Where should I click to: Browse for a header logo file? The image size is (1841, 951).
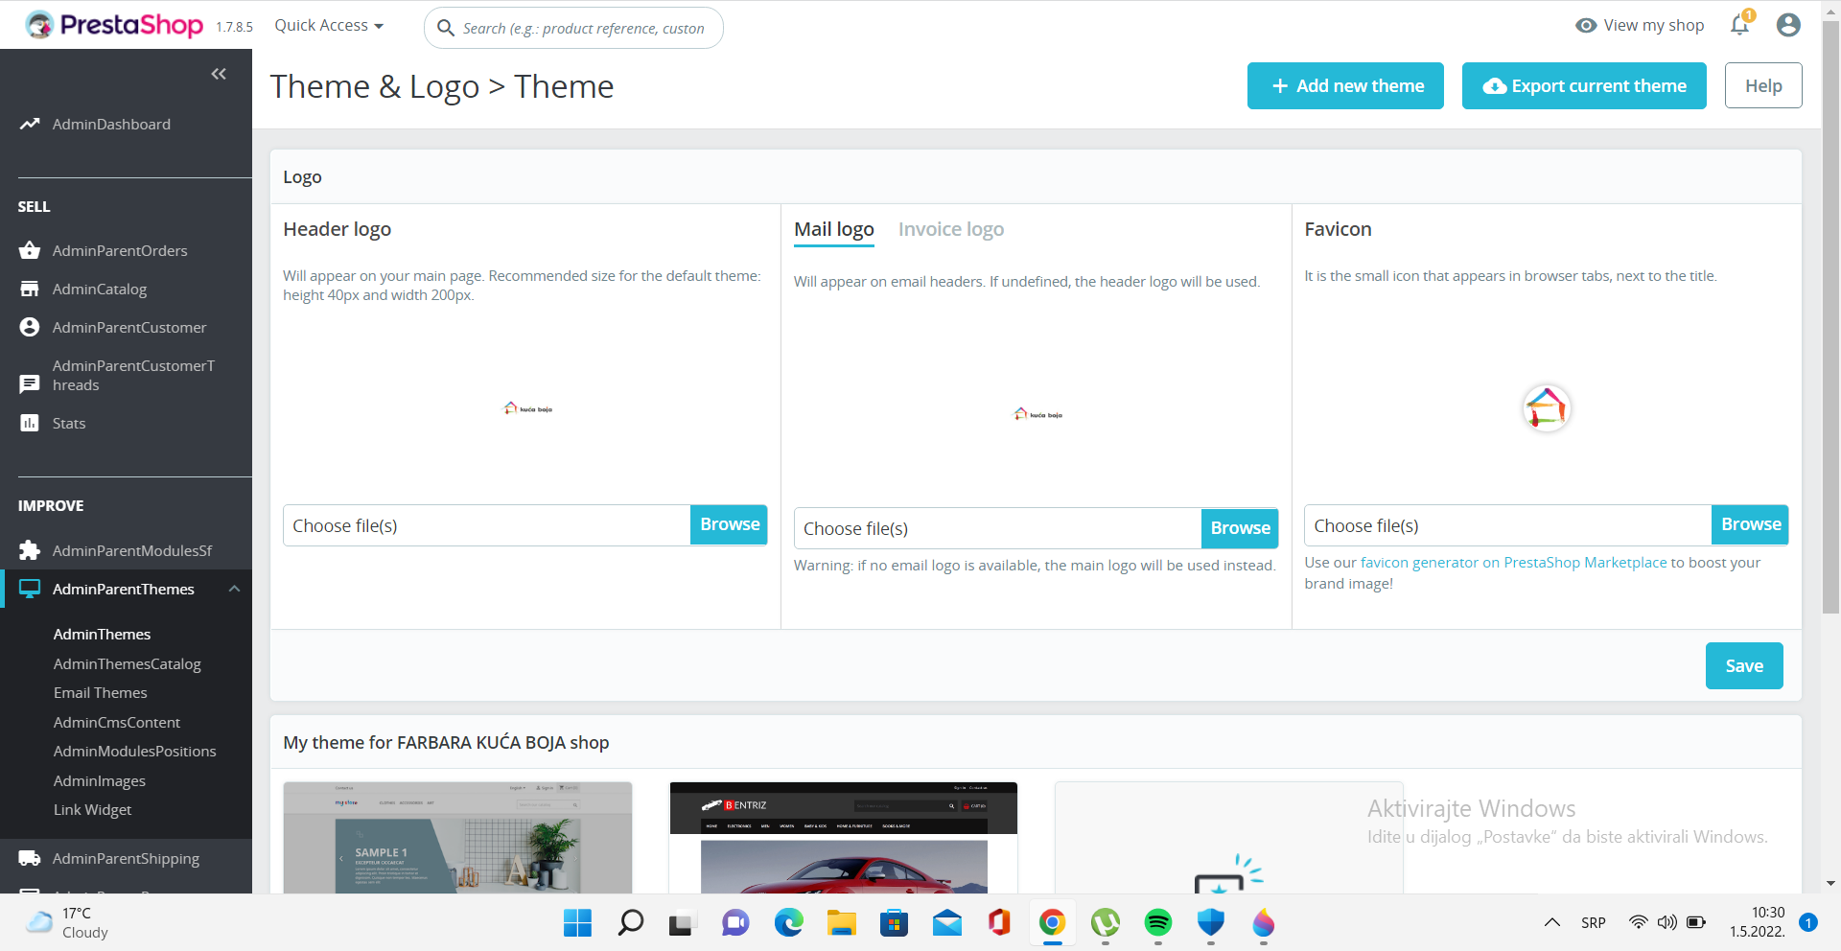pyautogui.click(x=729, y=524)
